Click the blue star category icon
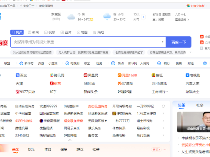This screenshot has width=210, height=157. [205, 63]
